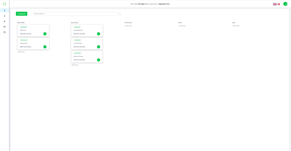
Task: Expand the Select pipeline dropdown arrow
Action: [x=118, y=14]
